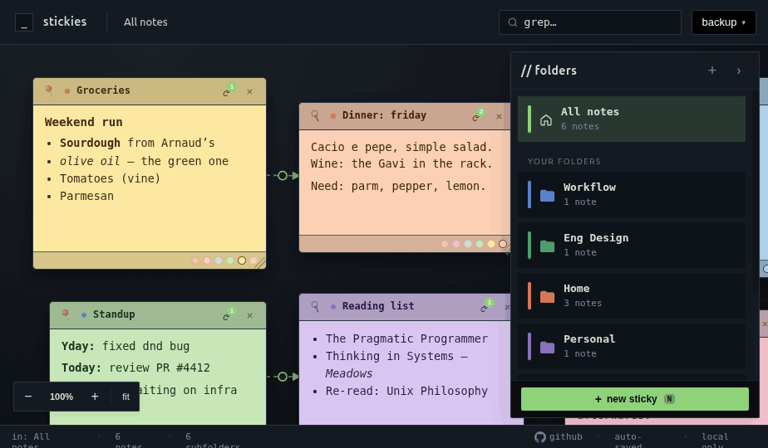Click the 100% zoom level readout

coord(62,397)
